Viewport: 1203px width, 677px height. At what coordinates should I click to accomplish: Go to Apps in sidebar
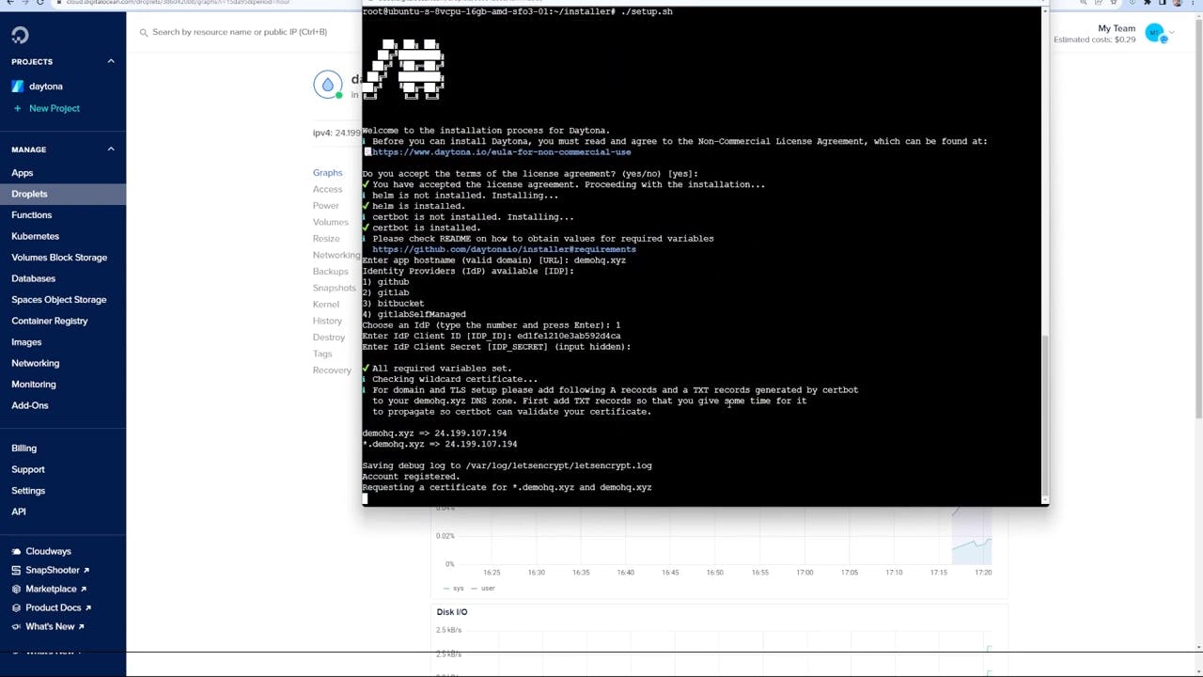(23, 173)
